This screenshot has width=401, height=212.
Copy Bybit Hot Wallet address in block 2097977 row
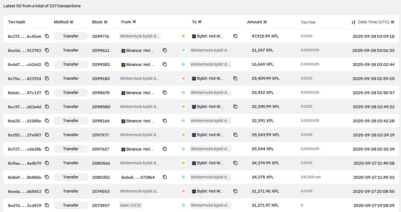[x=235, y=135]
